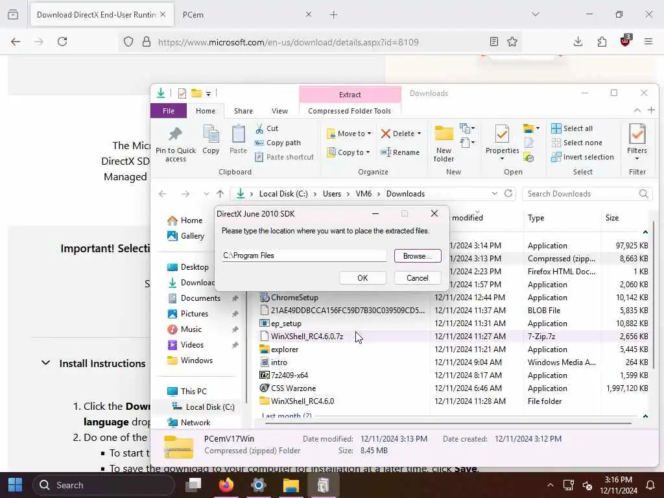Bookmark this page with the star icon
Screen dimensions: 664x498
[x=512, y=41]
